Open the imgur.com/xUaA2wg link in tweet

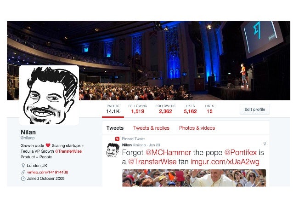pos(225,162)
